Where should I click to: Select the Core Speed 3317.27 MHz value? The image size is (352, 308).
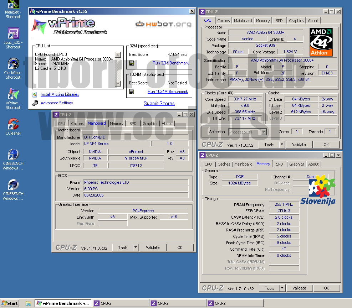coord(245,99)
